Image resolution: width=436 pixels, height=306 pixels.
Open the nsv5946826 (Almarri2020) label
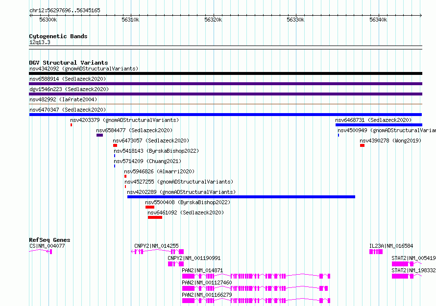(x=159, y=171)
